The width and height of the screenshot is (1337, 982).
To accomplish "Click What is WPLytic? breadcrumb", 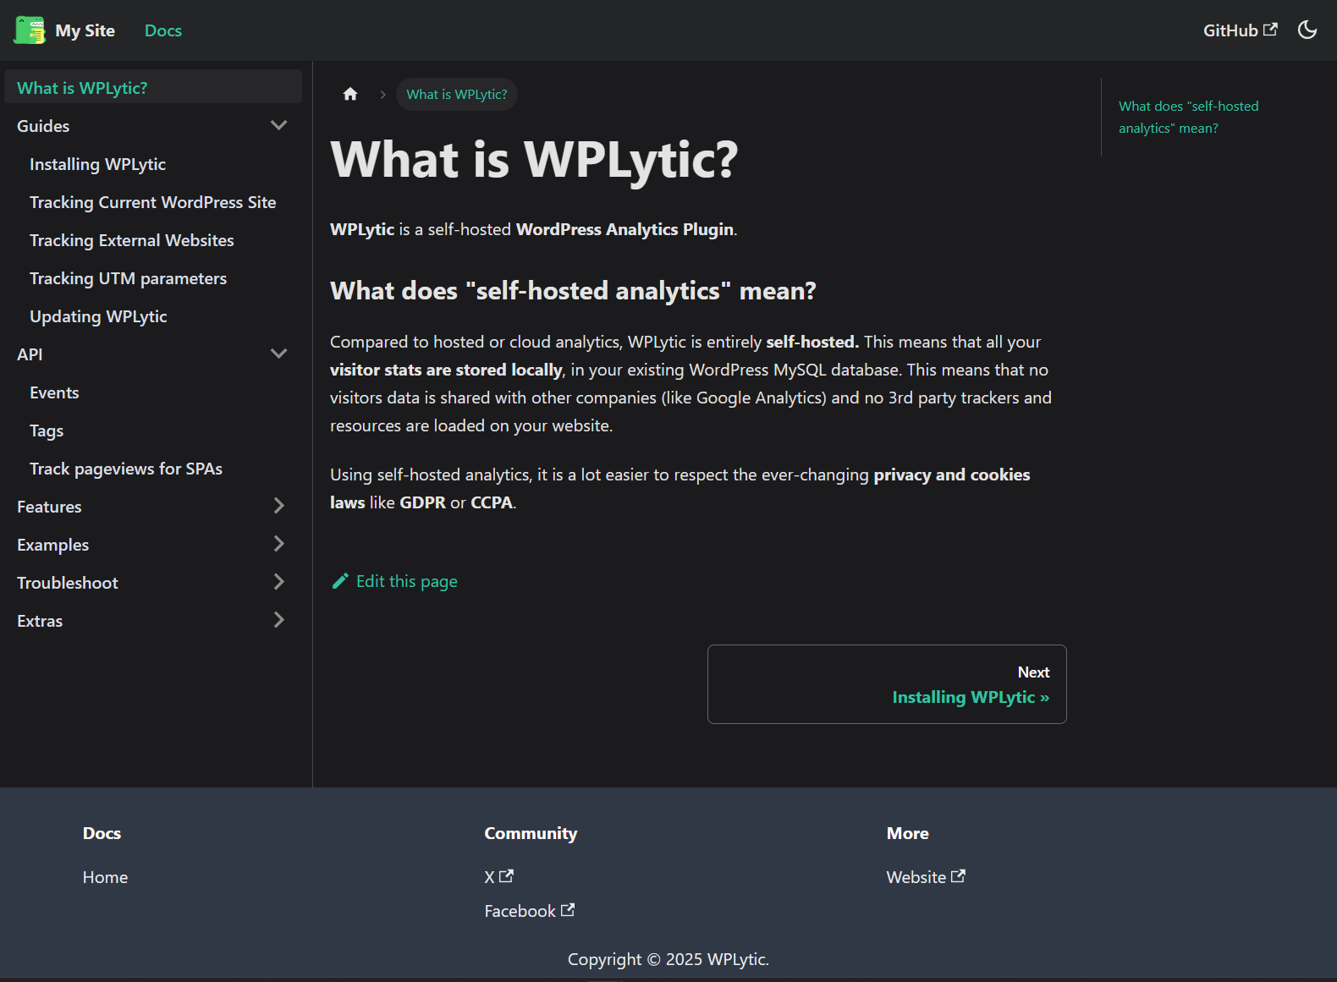I will [x=457, y=94].
